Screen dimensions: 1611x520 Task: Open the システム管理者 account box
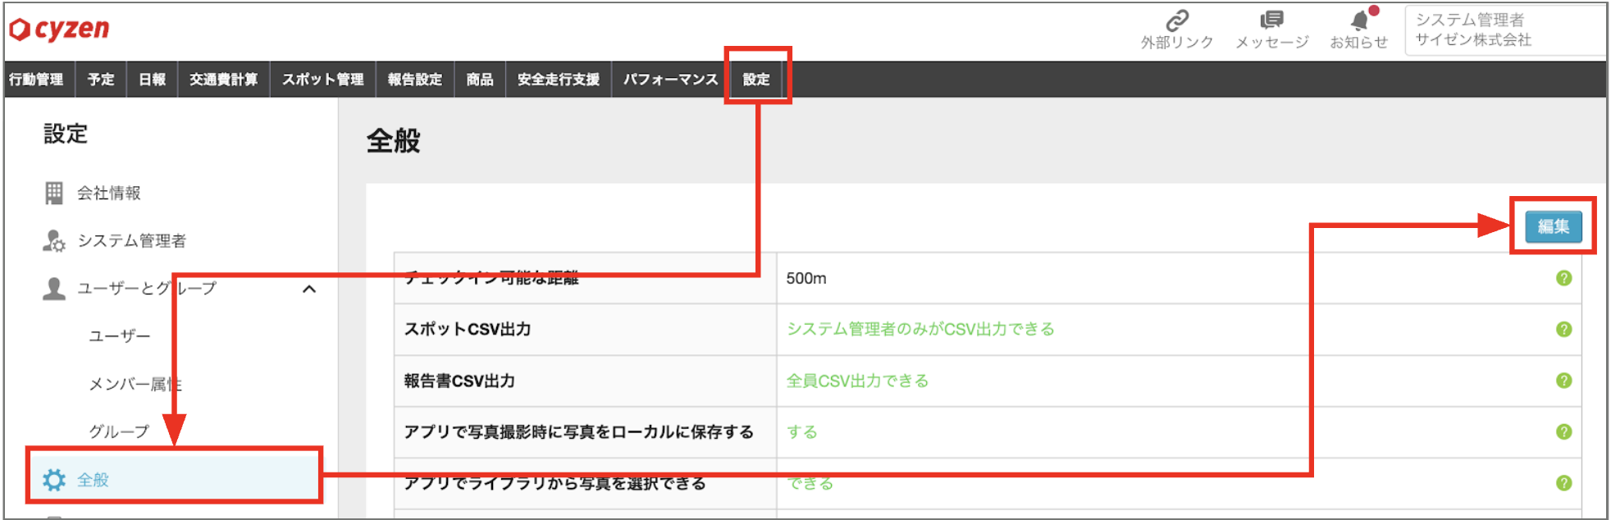coord(1506,30)
